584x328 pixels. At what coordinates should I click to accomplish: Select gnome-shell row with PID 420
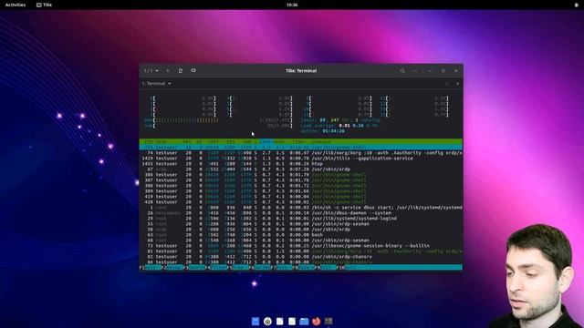(x=301, y=202)
